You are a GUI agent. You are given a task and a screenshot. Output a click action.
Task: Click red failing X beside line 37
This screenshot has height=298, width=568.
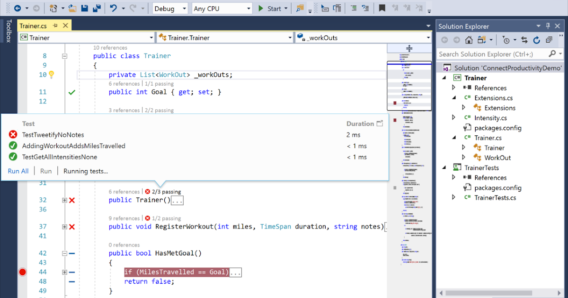point(72,227)
